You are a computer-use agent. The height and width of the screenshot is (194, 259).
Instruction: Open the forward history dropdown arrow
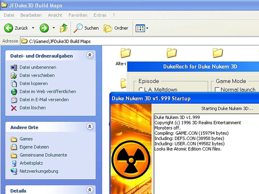click(54, 28)
